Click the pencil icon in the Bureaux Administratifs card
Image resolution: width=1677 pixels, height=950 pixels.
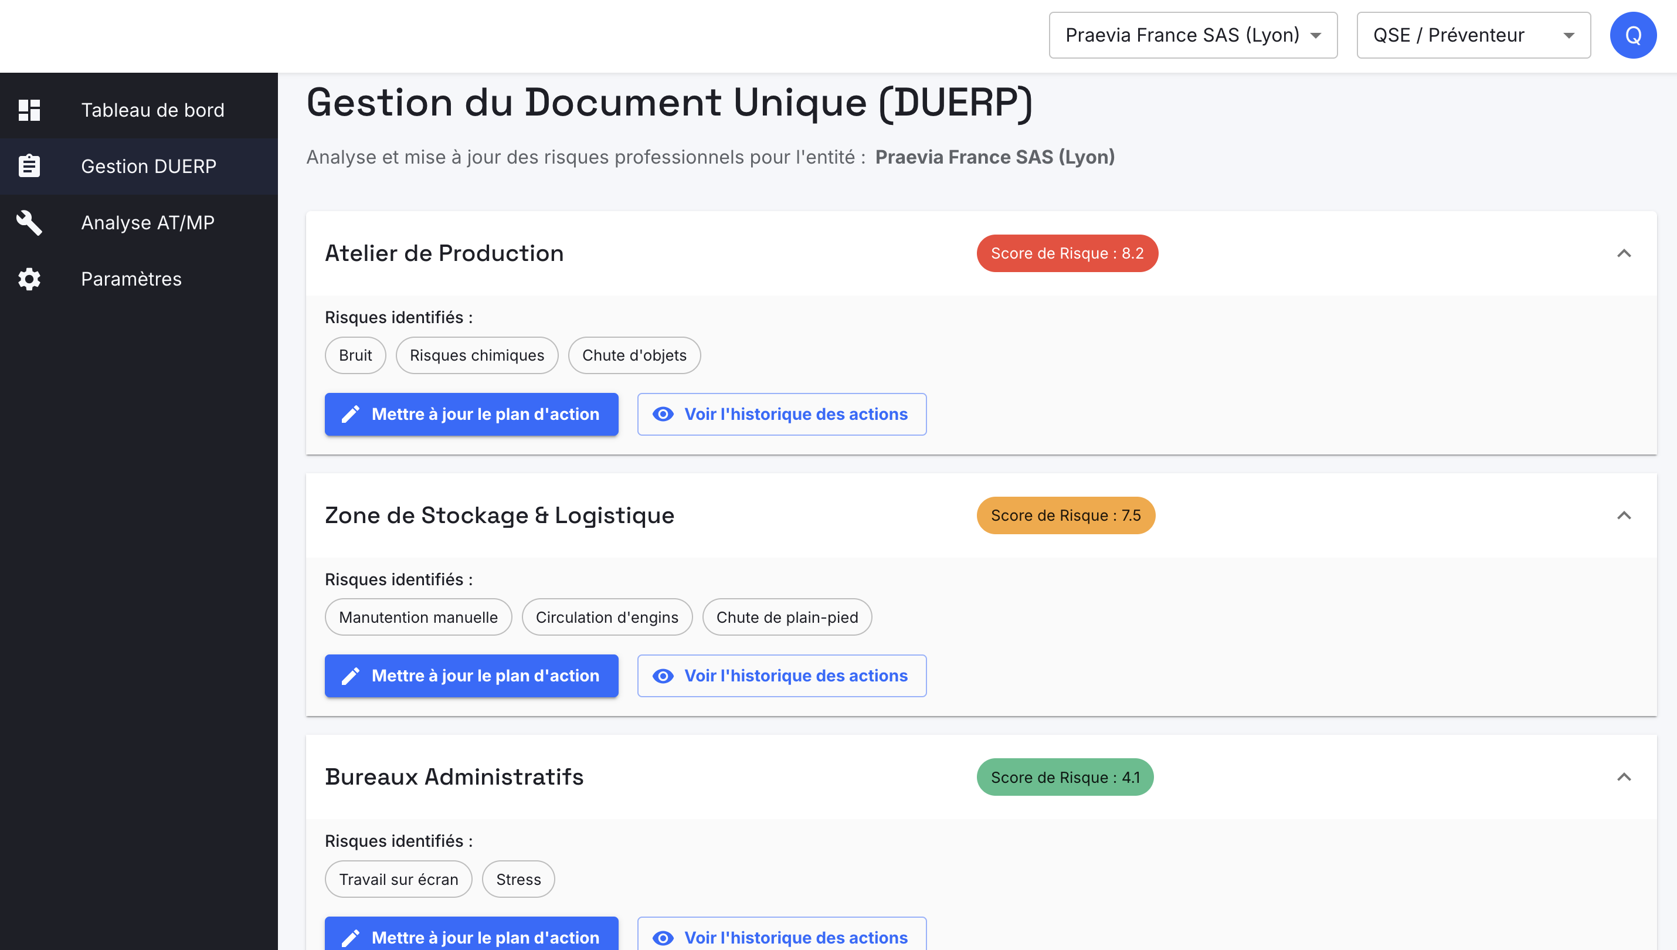(350, 938)
